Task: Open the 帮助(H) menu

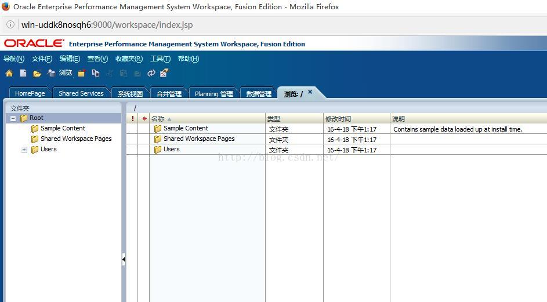Action: click(x=189, y=59)
